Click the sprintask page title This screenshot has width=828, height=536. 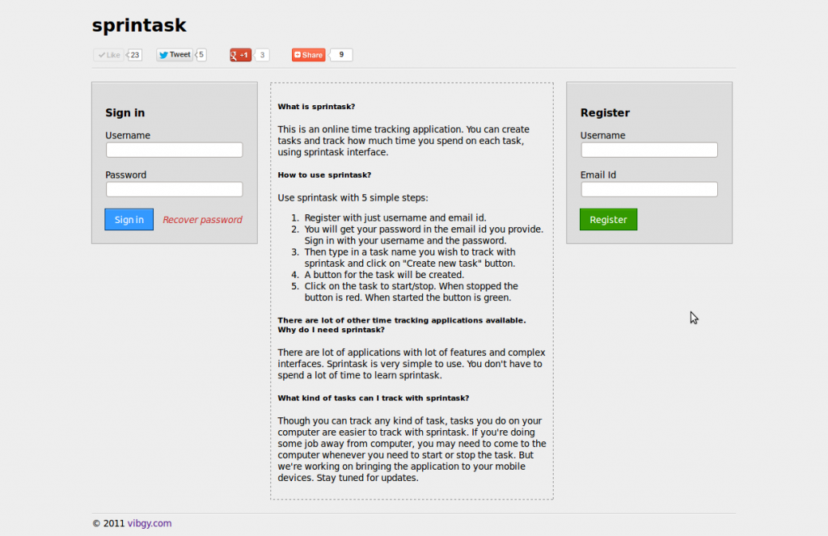139,25
